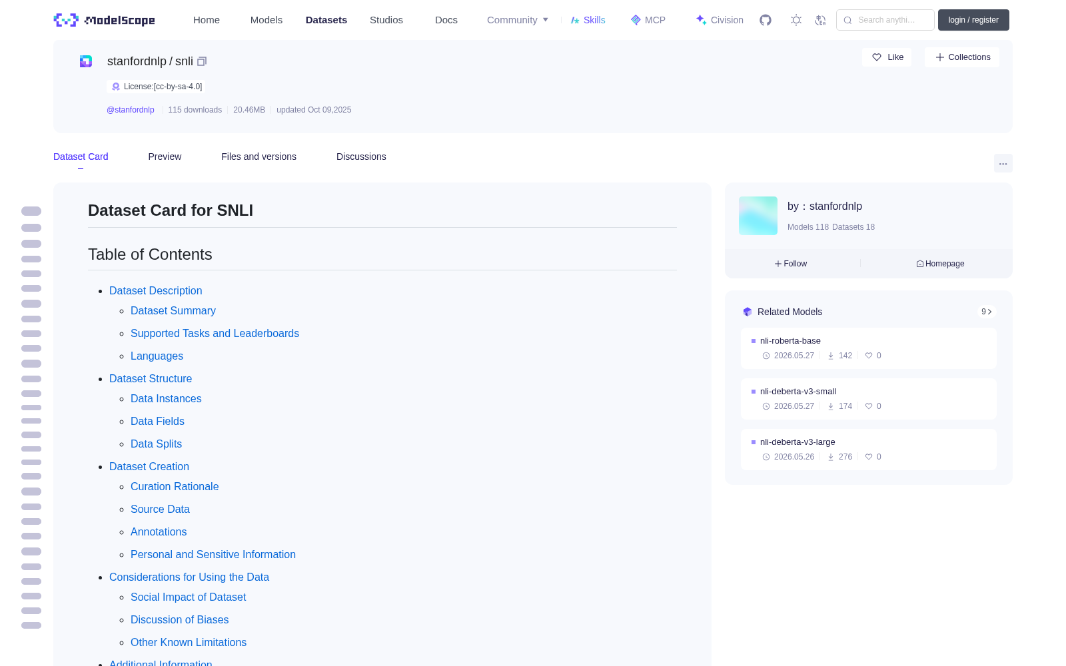Click the search input field
Viewport: 1066px width, 666px height.
point(885,20)
